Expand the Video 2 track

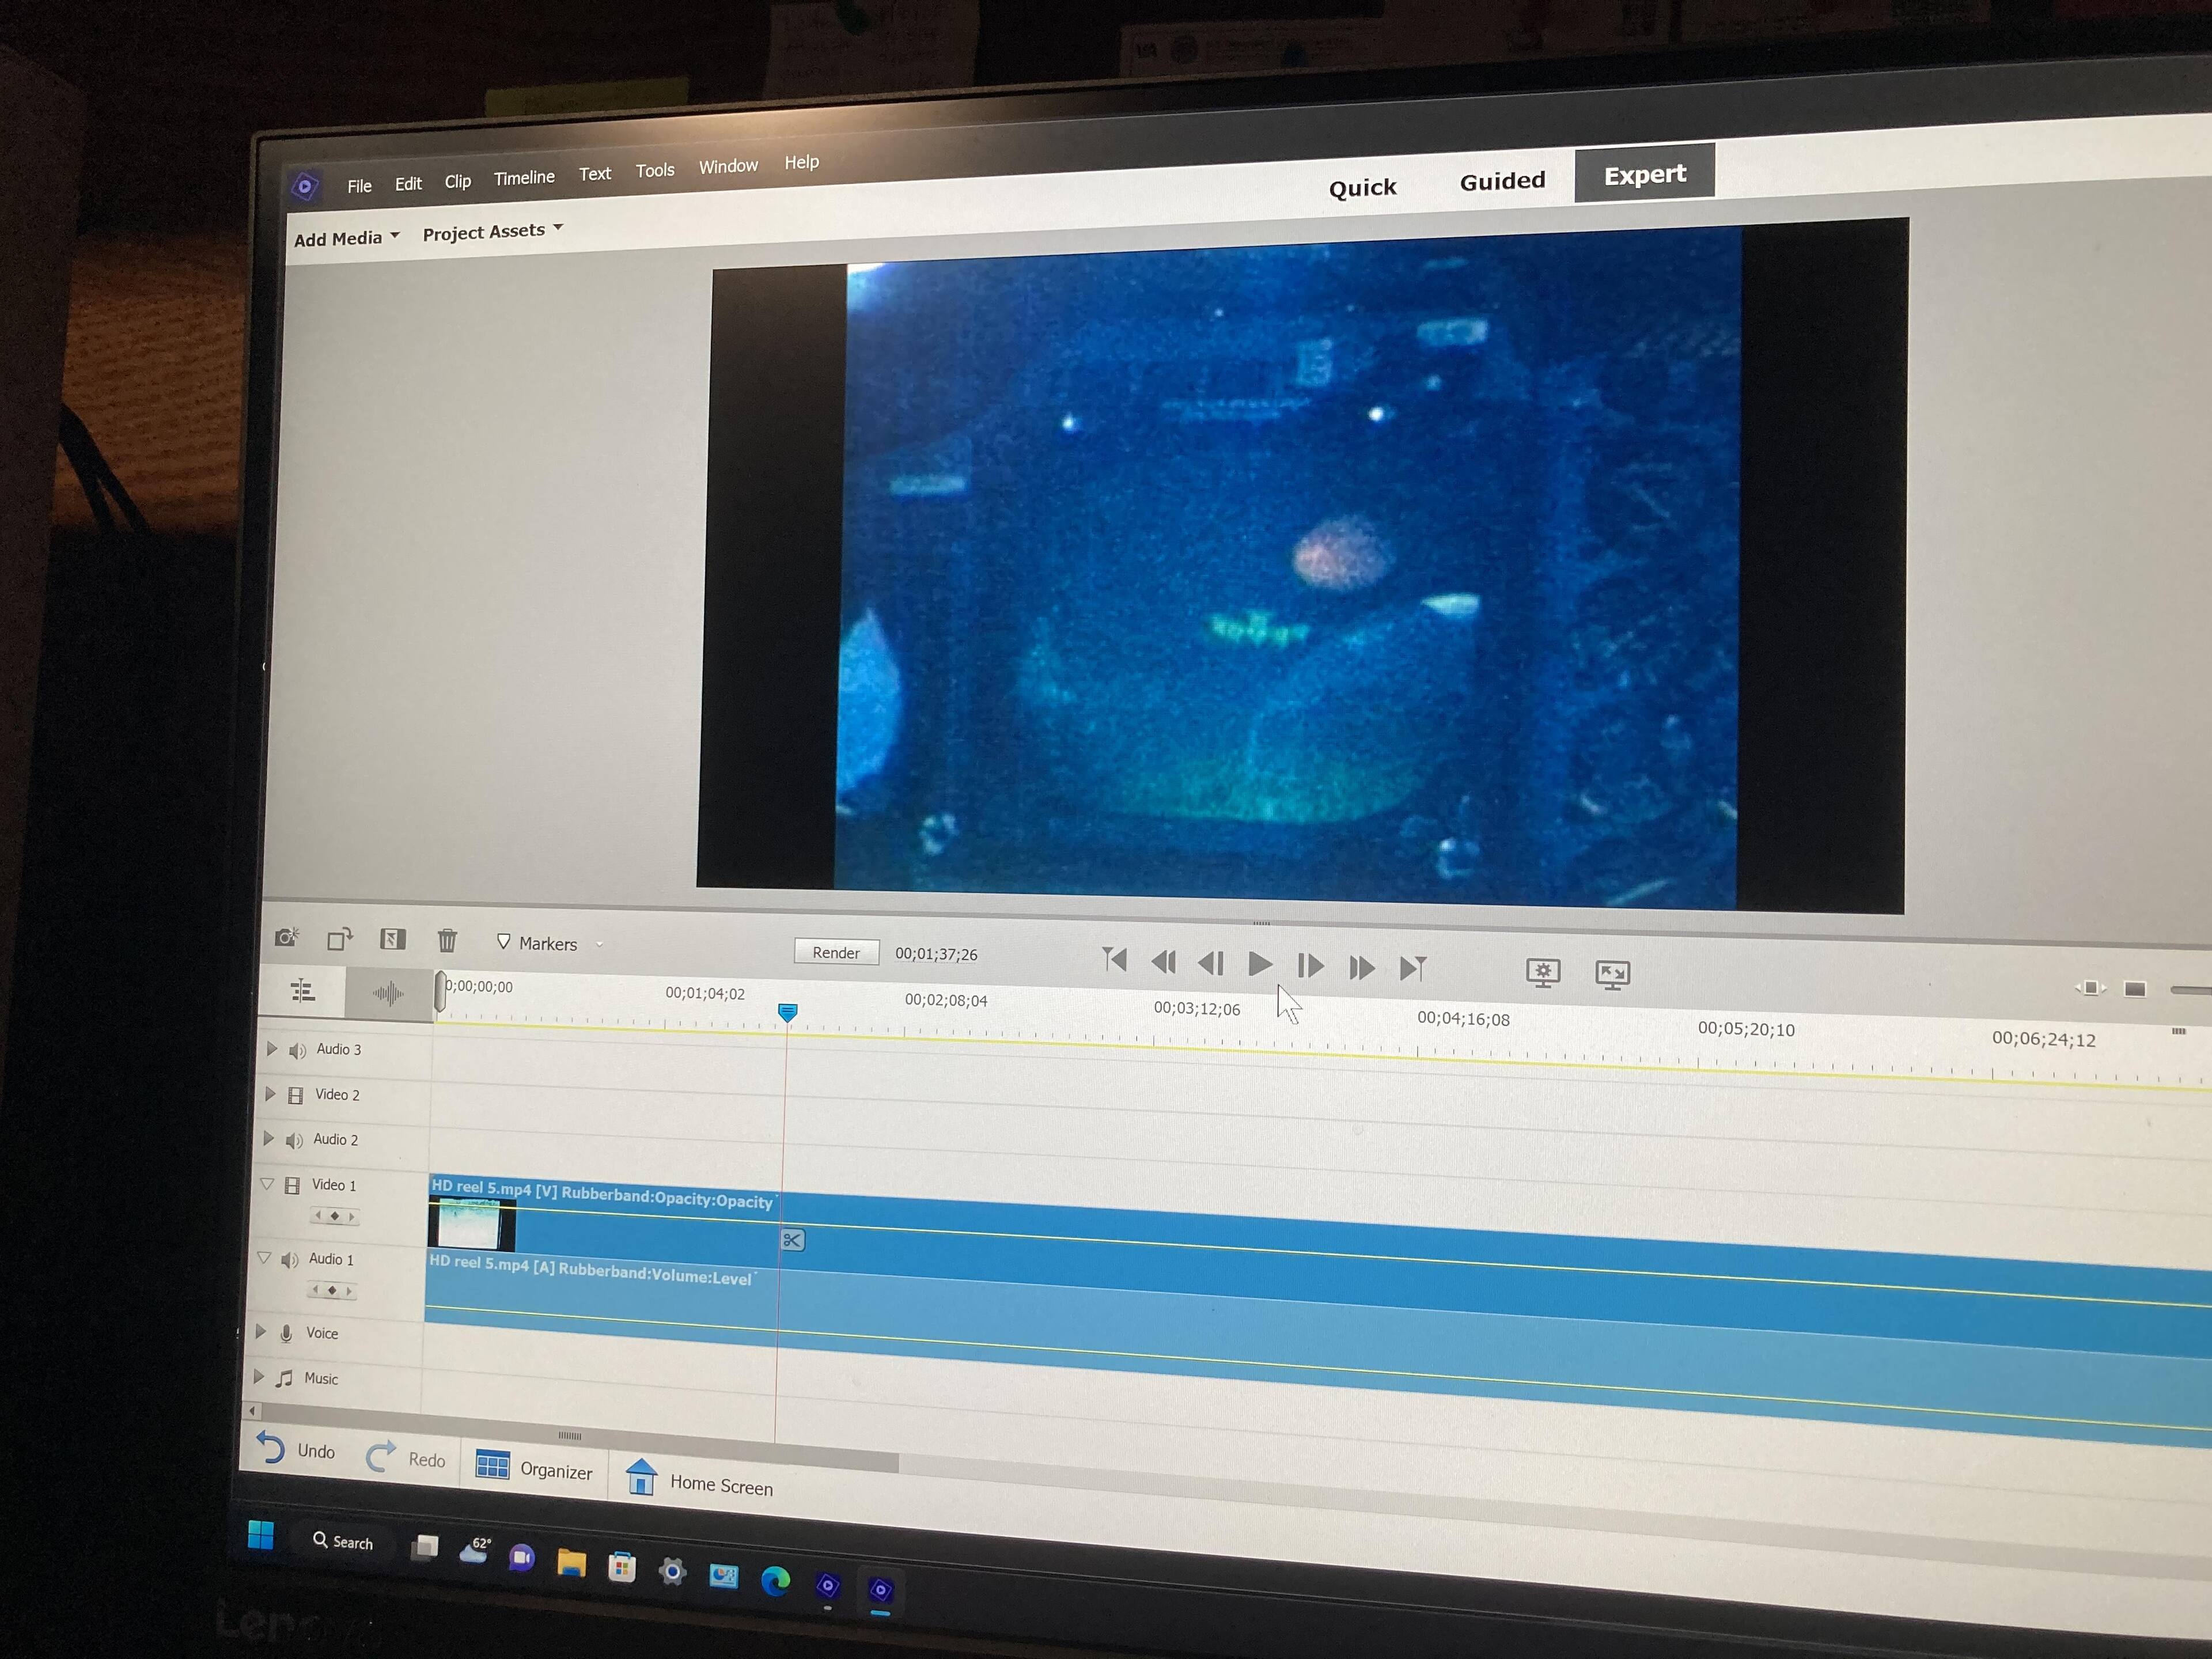click(270, 1094)
